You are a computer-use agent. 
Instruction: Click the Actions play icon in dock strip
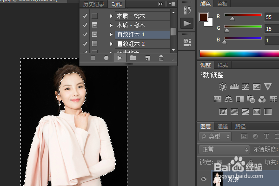(x=187, y=23)
